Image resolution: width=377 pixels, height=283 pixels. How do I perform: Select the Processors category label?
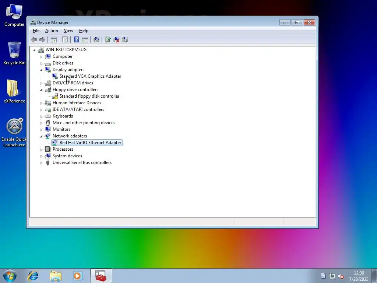[x=63, y=149]
